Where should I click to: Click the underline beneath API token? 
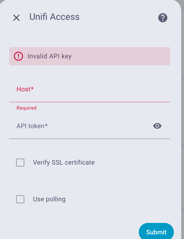pyautogui.click(x=89, y=139)
